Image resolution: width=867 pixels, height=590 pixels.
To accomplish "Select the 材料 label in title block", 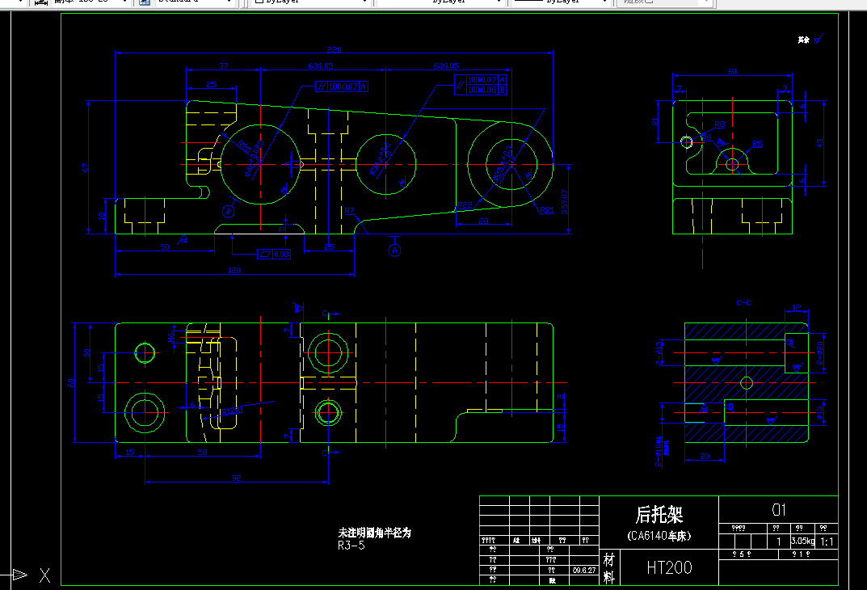I will pos(608,568).
